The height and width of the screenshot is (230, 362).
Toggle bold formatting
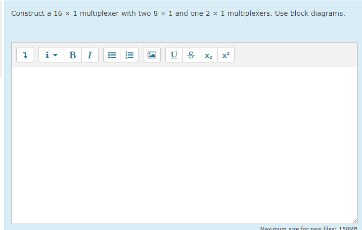[x=73, y=55]
